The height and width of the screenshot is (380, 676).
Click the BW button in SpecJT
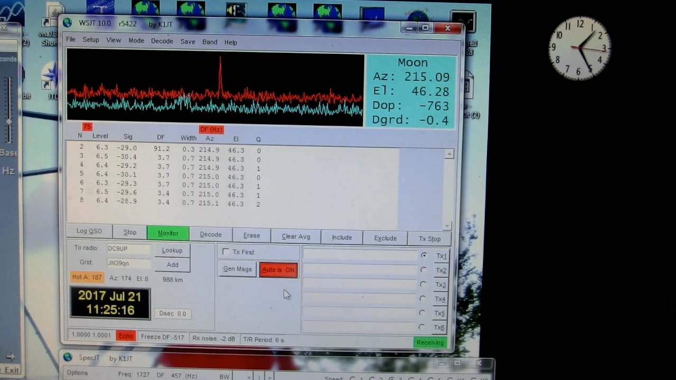(x=224, y=376)
